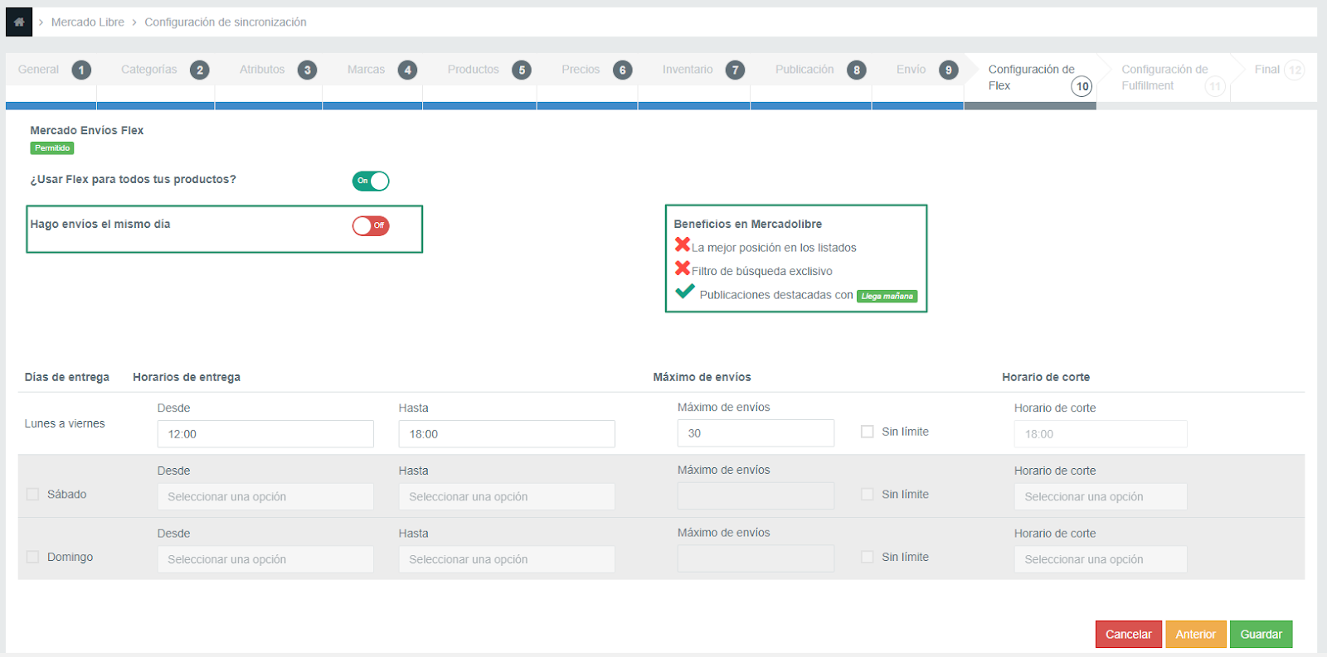Open Domingo Desde dropdown
Viewport: 1327px width, 657px height.
[x=265, y=560]
